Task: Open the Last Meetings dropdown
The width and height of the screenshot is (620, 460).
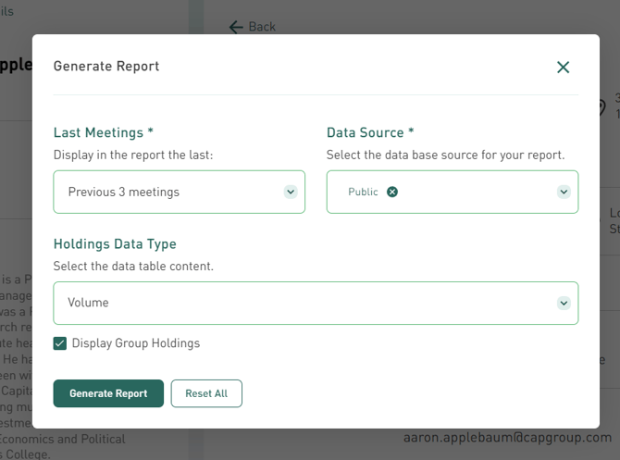Action: 180,192
